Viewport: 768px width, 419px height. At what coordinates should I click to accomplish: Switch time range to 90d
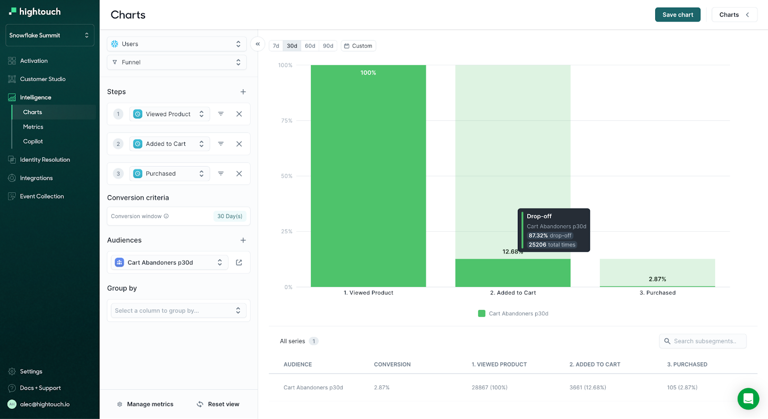[x=328, y=46]
